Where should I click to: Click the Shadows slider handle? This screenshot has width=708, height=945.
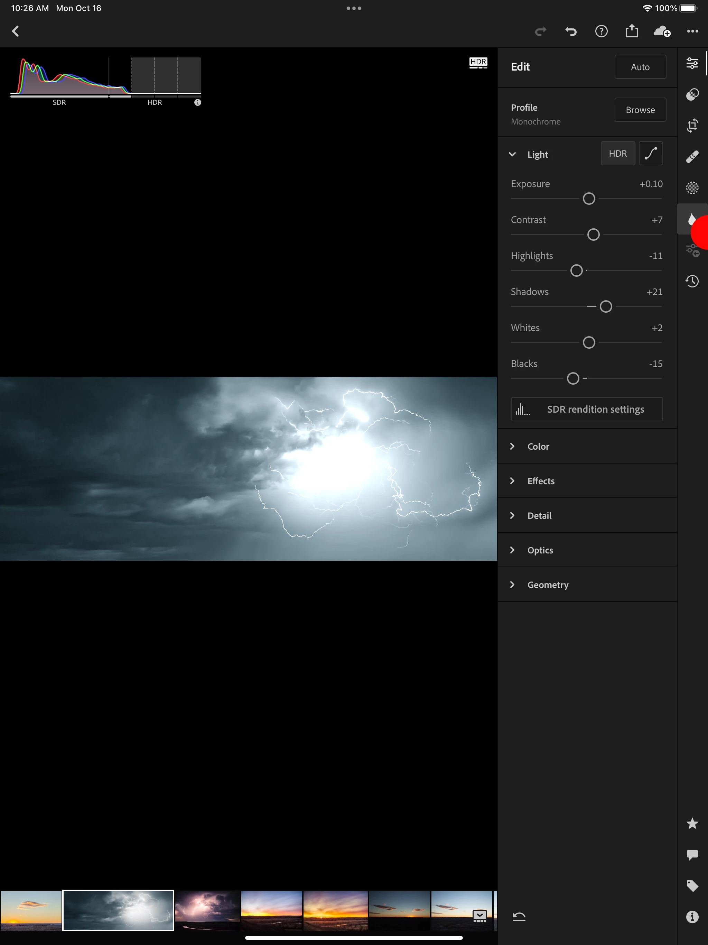pyautogui.click(x=606, y=306)
